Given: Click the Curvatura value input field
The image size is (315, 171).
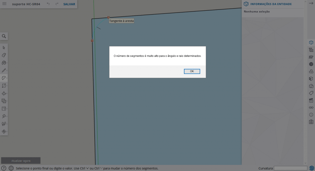Looking at the screenshot, I should 290,168.
